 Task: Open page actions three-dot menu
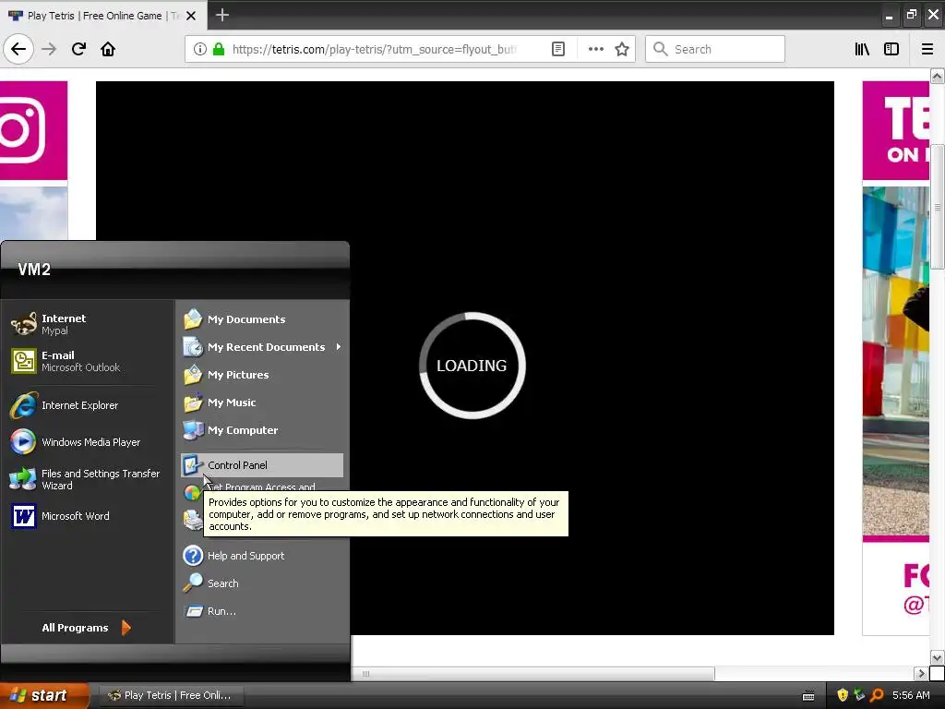pos(595,49)
